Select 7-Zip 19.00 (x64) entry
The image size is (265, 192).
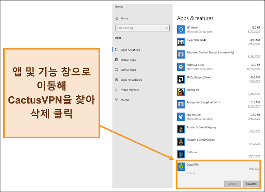click(196, 40)
